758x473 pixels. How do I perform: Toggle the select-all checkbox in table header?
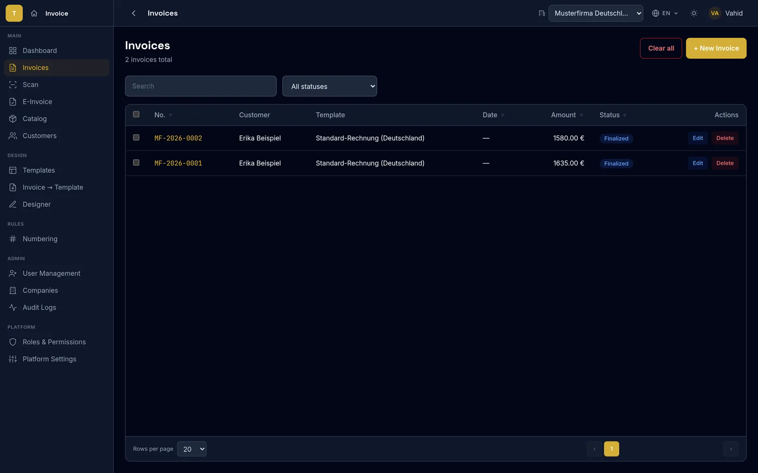(136, 114)
